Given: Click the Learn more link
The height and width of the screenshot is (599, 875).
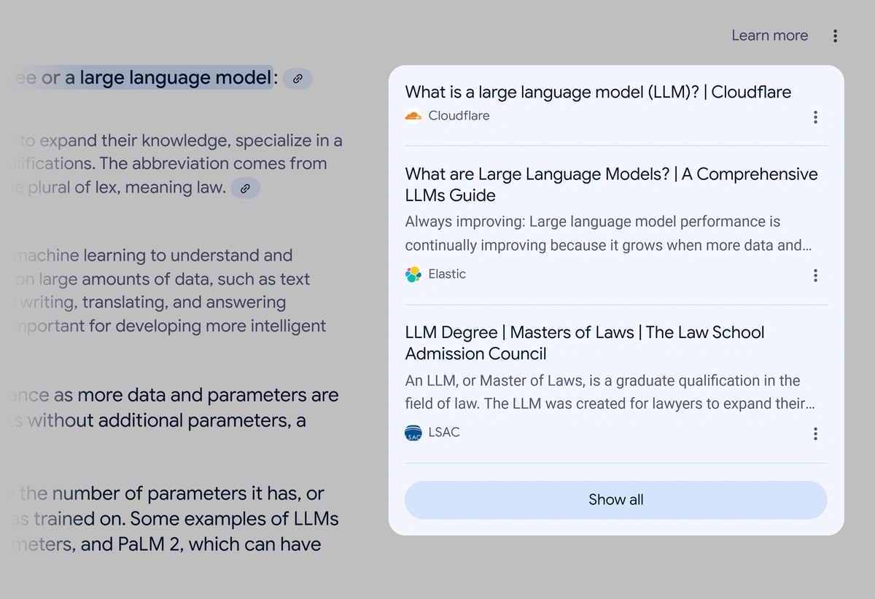Looking at the screenshot, I should [769, 36].
